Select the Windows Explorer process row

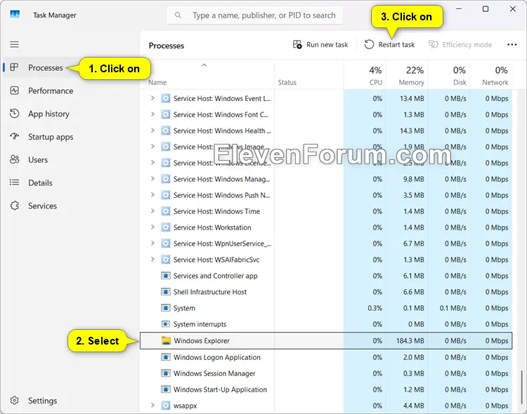[326, 340]
